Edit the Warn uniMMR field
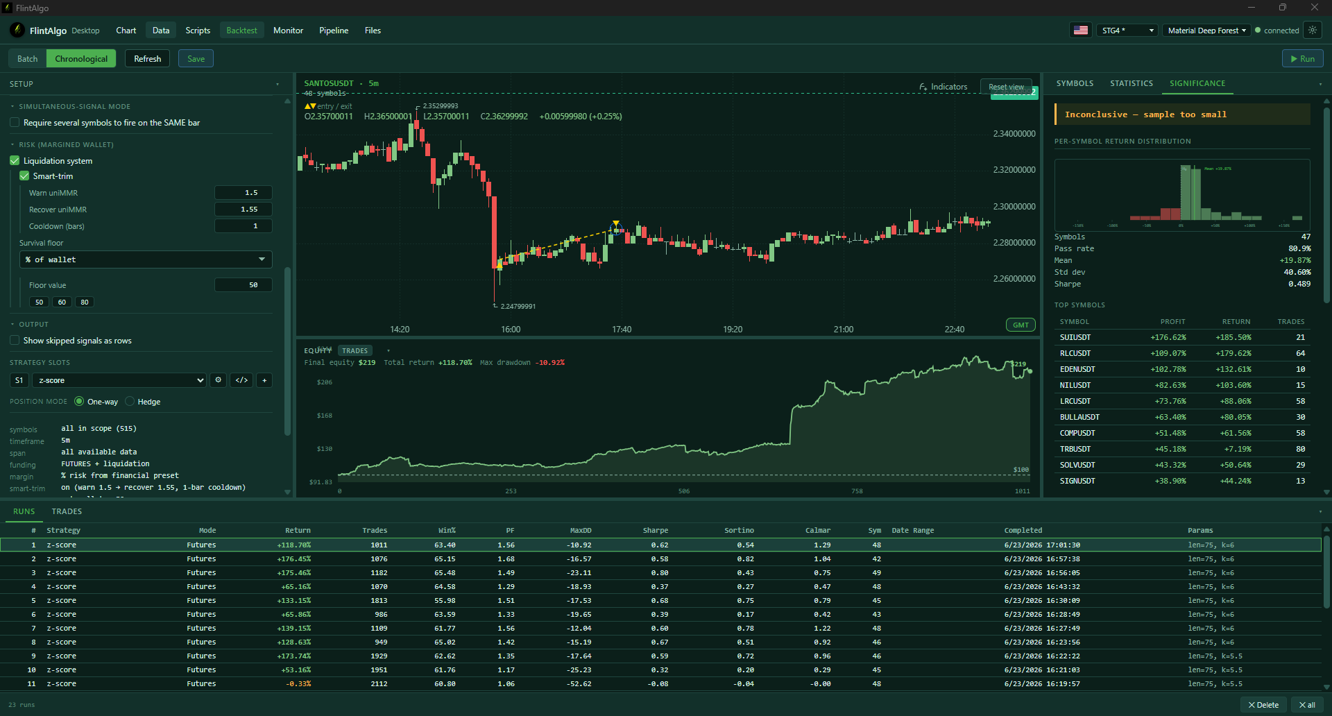This screenshot has height=716, width=1332. 244,193
